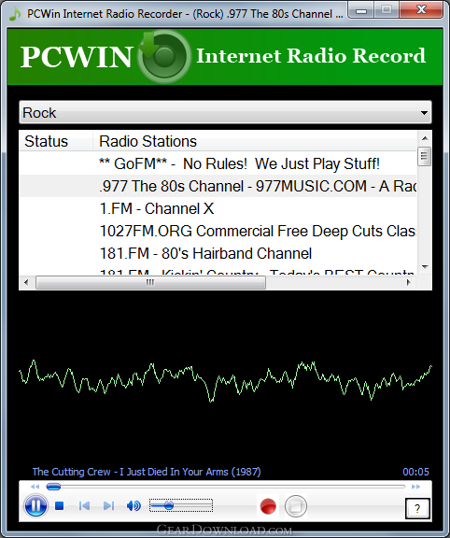Start recording with the red record button
This screenshot has height=538, width=450.
pyautogui.click(x=268, y=505)
